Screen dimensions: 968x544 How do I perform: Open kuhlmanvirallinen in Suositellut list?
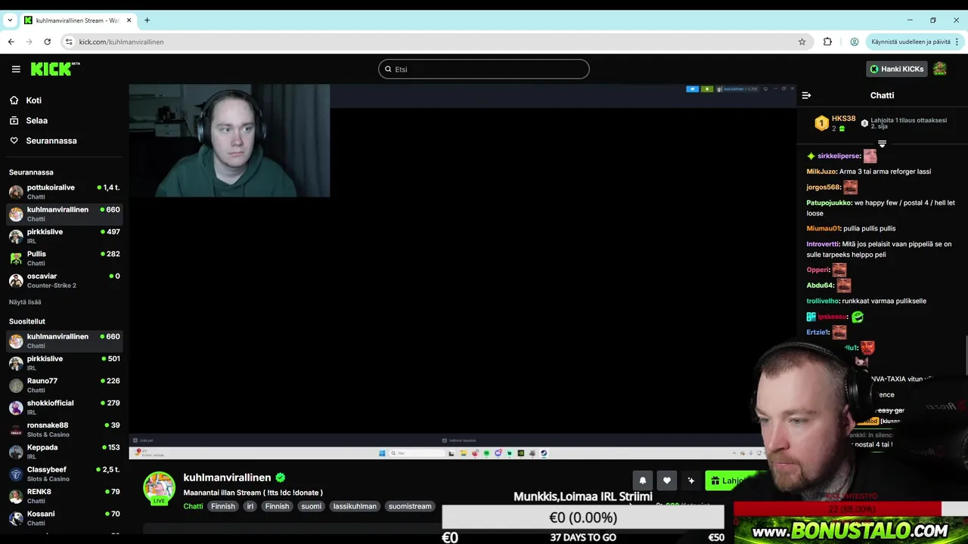(x=64, y=341)
